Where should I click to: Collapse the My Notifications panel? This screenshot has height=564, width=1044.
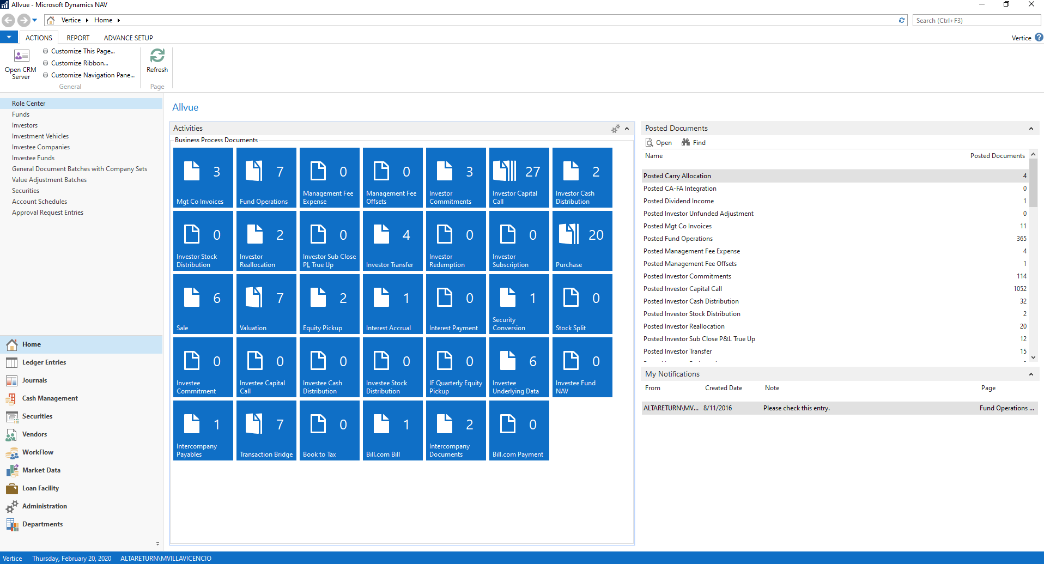[x=1031, y=374]
